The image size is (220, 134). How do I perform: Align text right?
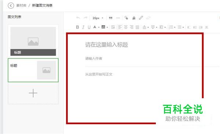coord(132,27)
